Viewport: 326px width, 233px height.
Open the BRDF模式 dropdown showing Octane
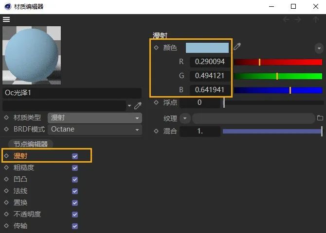pyautogui.click(x=95, y=130)
